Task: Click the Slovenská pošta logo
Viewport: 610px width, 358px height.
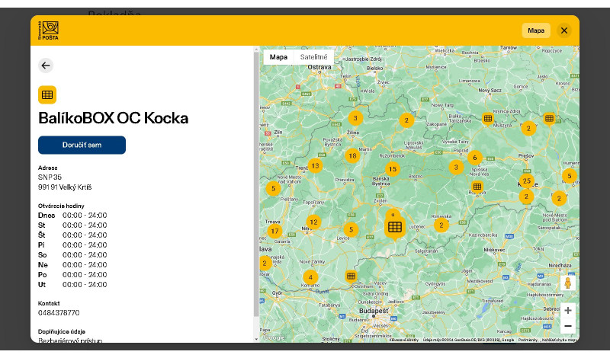Action: (48, 30)
